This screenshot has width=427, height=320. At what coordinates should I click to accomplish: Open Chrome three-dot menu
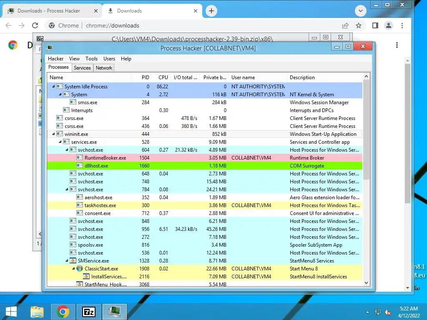pos(402,25)
